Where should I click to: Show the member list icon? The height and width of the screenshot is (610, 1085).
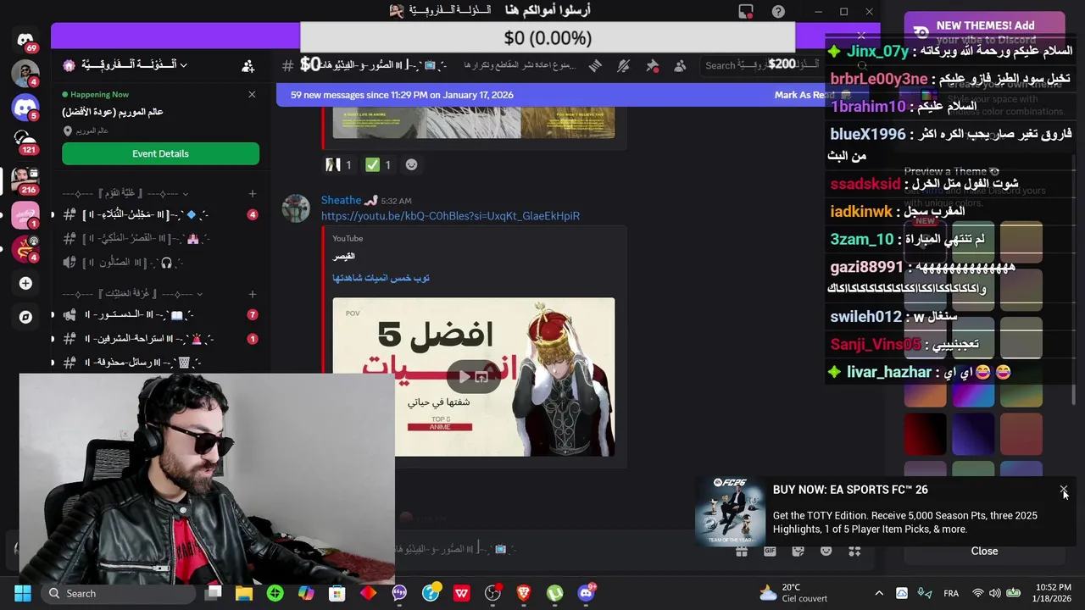tap(680, 65)
